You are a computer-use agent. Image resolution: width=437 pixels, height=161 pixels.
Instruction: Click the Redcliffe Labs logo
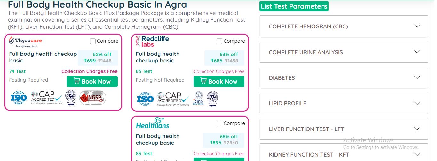tap(152, 41)
